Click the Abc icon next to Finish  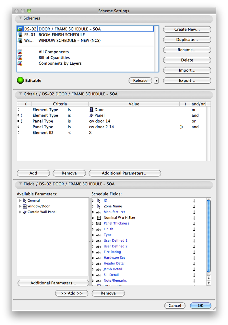tap(99, 229)
